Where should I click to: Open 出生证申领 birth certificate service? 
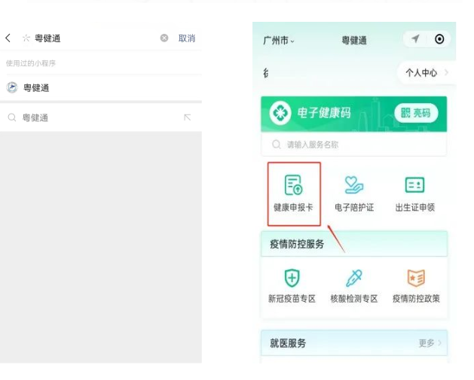(x=414, y=194)
